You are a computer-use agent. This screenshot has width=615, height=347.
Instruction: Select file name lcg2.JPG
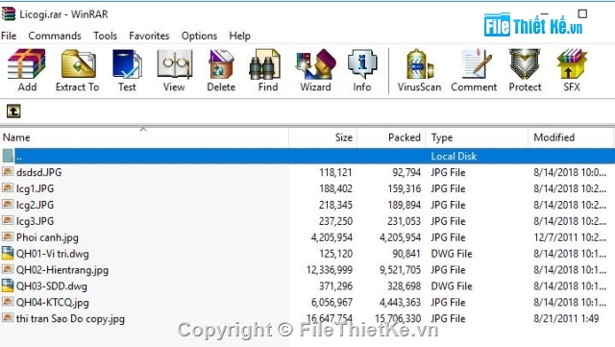click(x=35, y=205)
